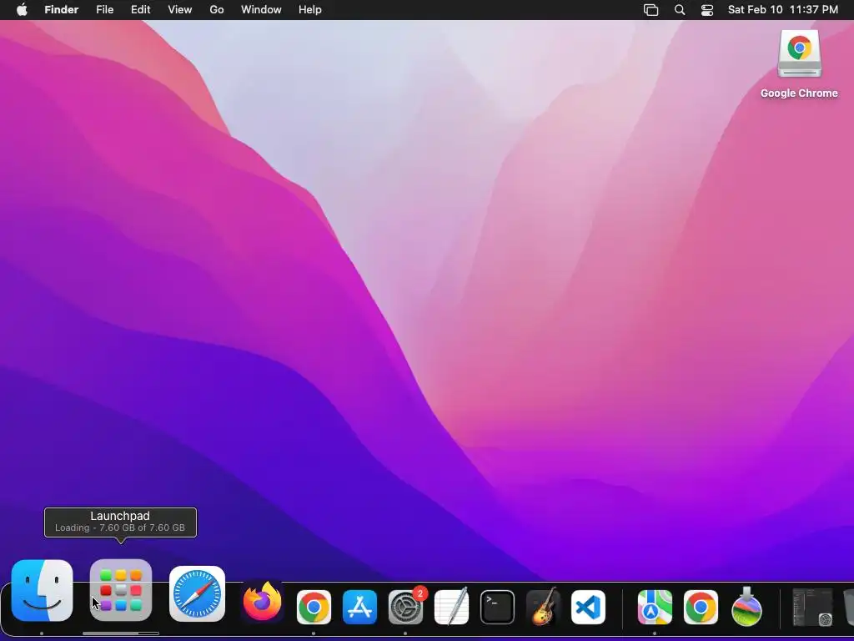The image size is (854, 641).
Task: Launch GarageBand guitar icon
Action: click(x=543, y=606)
